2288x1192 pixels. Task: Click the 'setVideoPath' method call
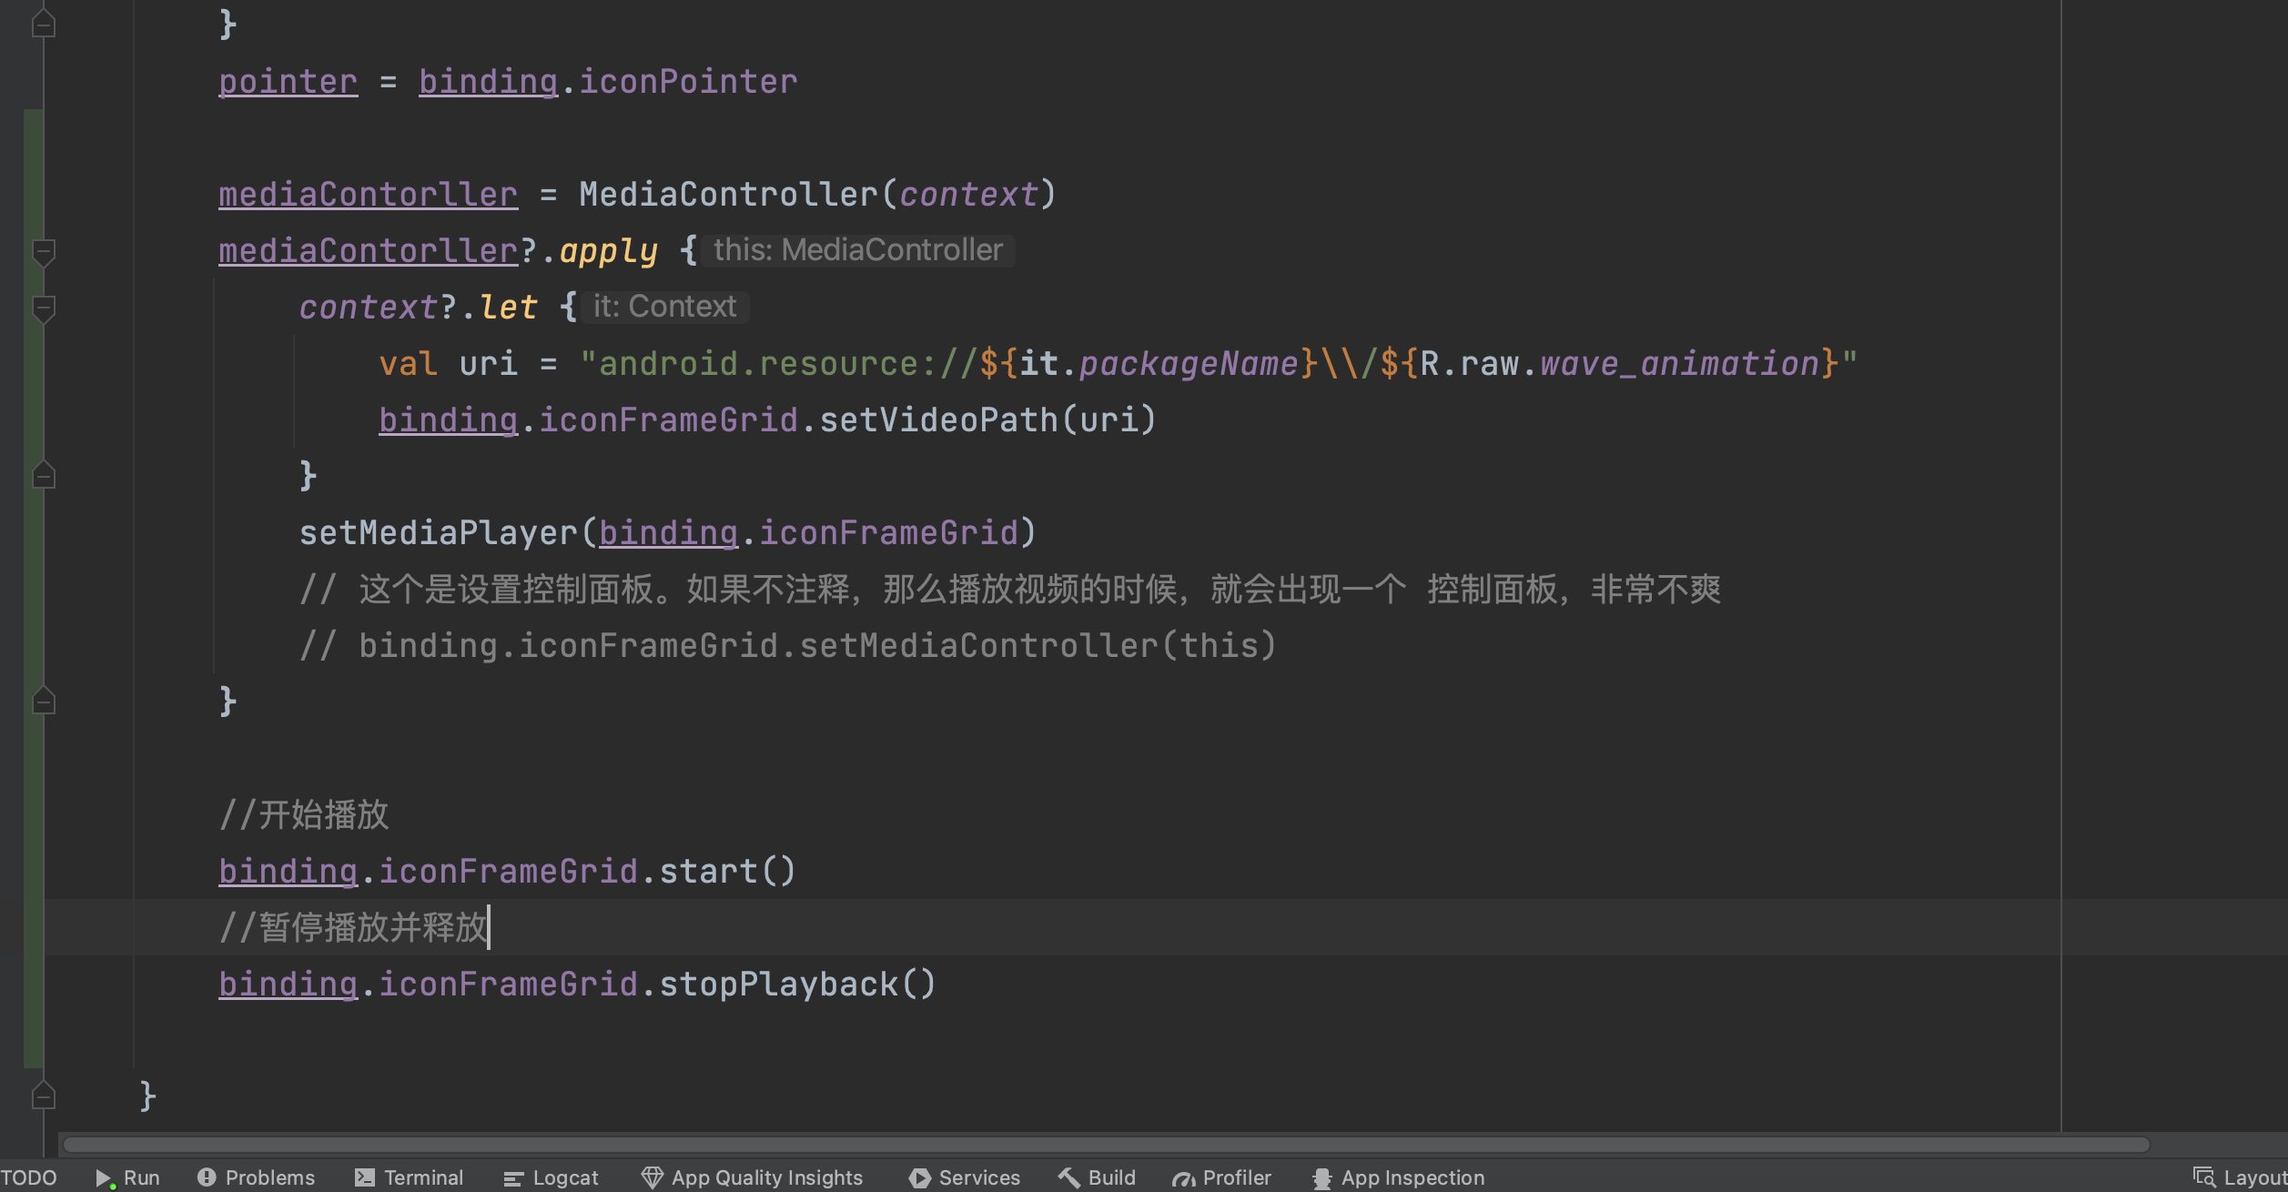coord(938,420)
